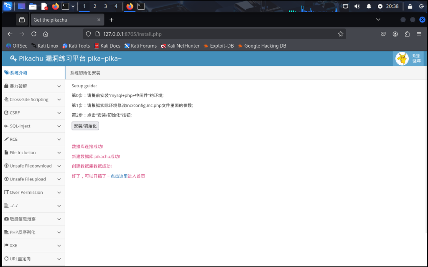This screenshot has width=428, height=267.
Task: Expand the SQL-Inject sidebar section
Action: 33,126
